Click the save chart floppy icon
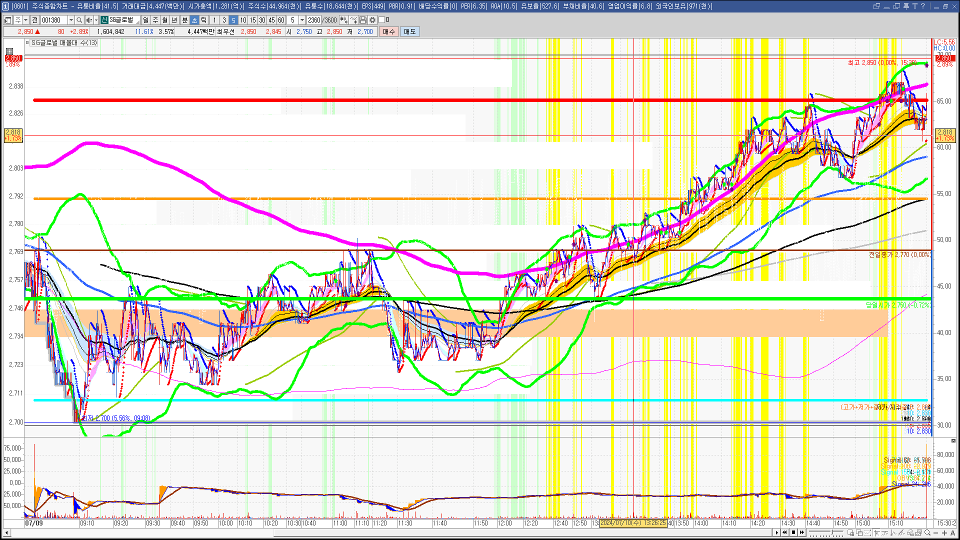 363,20
